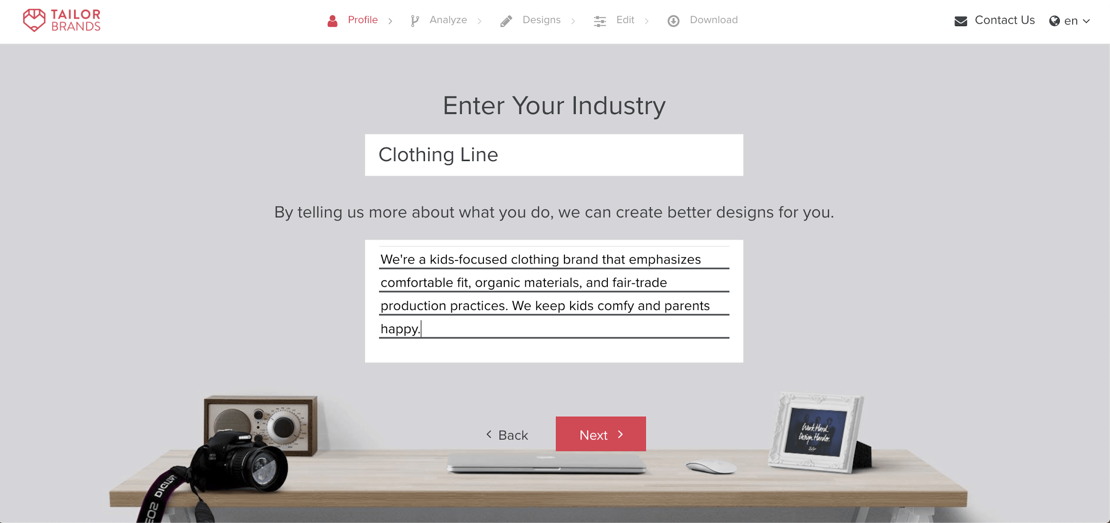
Task: Expand the language selector dropdown
Action: tap(1070, 20)
